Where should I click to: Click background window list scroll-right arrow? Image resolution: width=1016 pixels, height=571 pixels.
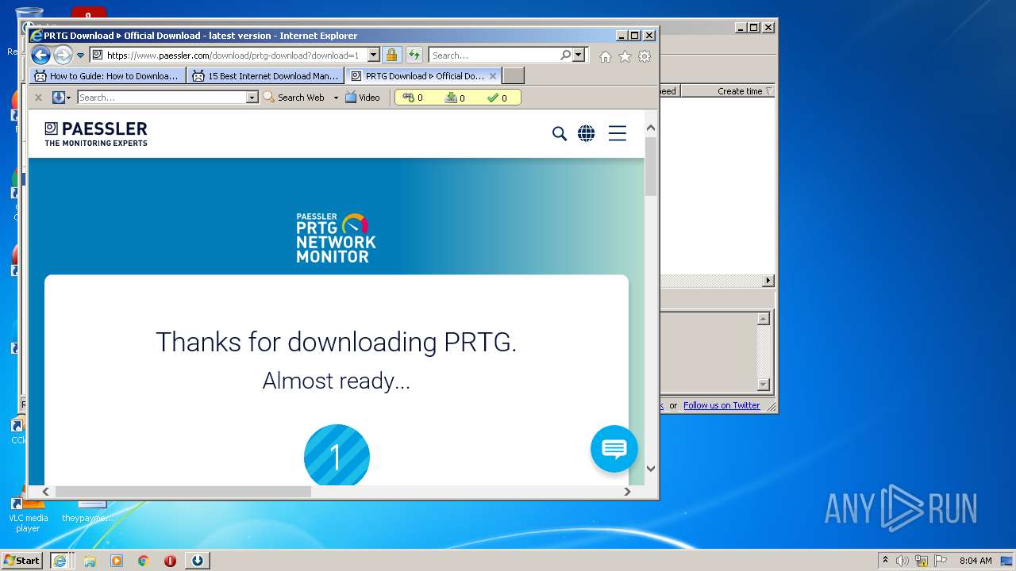pyautogui.click(x=768, y=281)
